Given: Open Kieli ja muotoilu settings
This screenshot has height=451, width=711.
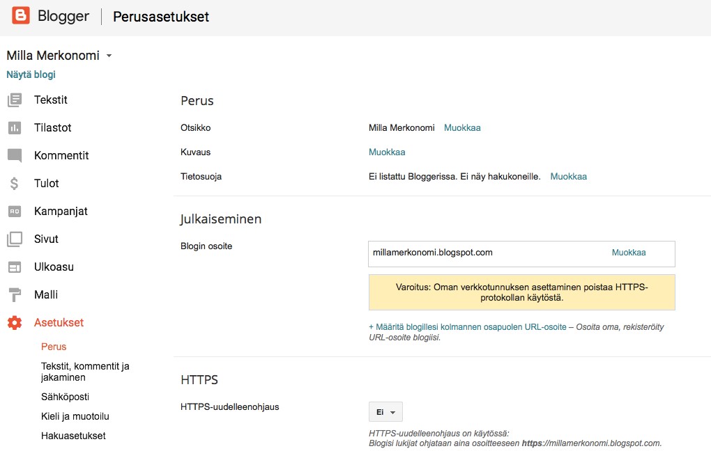Looking at the screenshot, I should (75, 417).
